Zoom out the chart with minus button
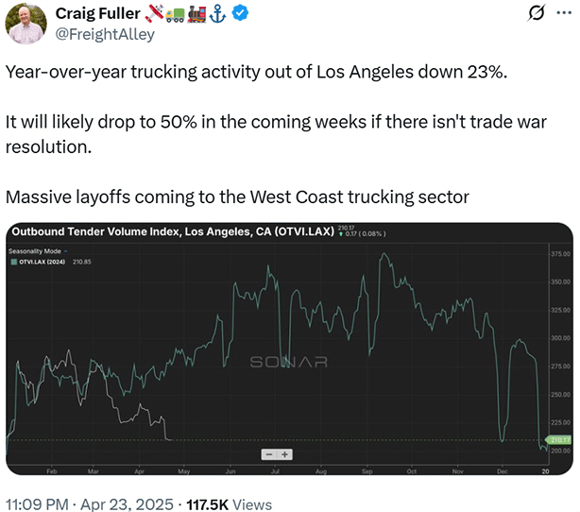 271,453
